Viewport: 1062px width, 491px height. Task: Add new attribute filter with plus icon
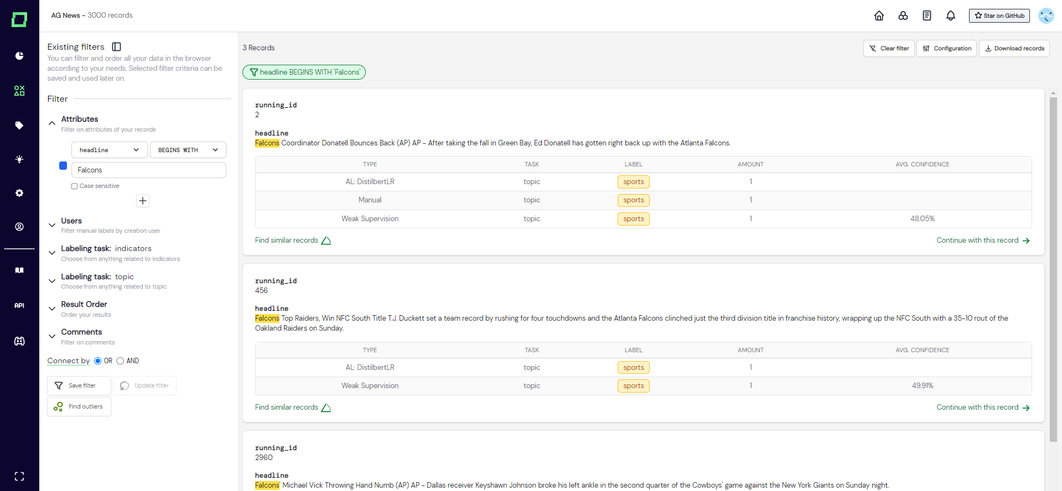(x=143, y=201)
